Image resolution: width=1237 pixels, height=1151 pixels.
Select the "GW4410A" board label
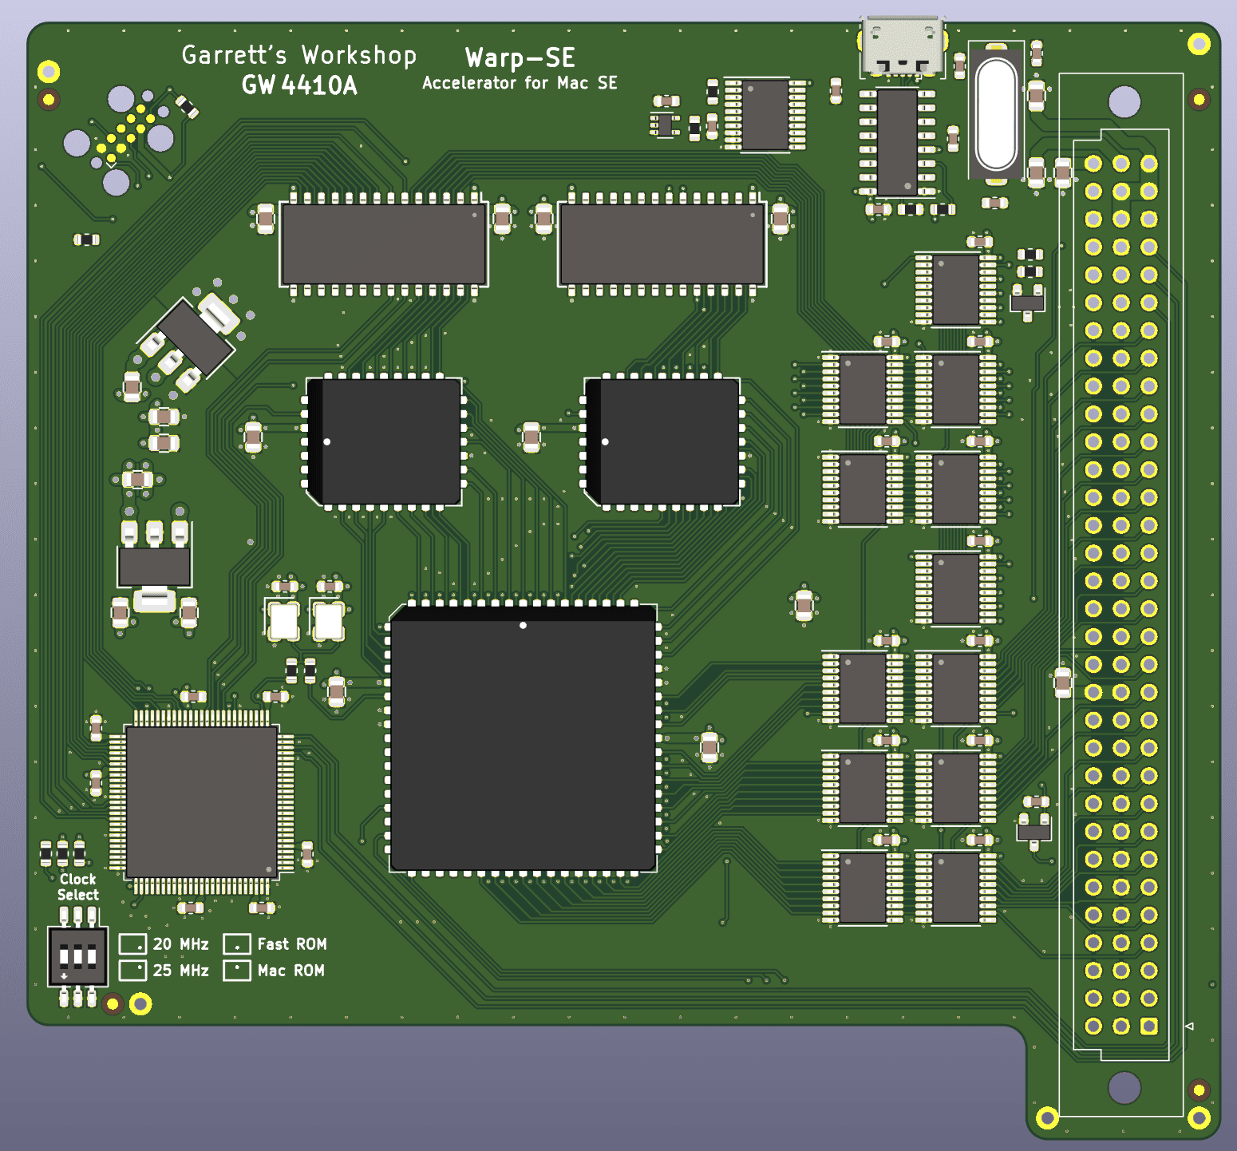point(299,85)
